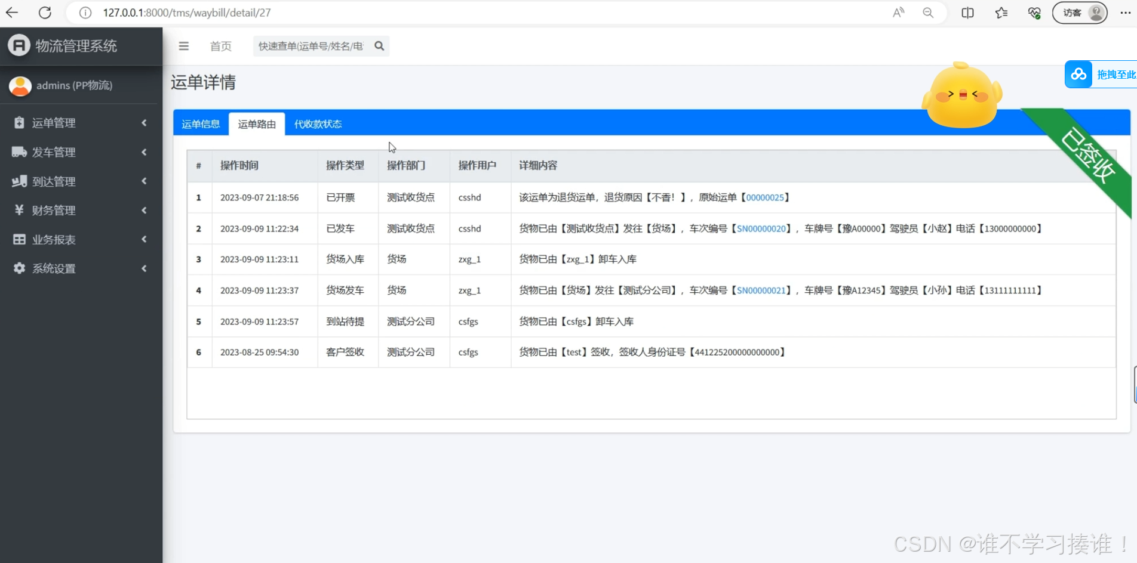Viewport: 1137px width, 563px height.
Task: Expand 运单管理 menu chevron
Action: coord(144,122)
